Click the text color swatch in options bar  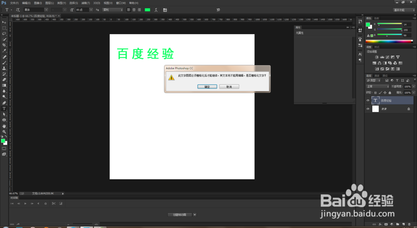click(x=147, y=10)
